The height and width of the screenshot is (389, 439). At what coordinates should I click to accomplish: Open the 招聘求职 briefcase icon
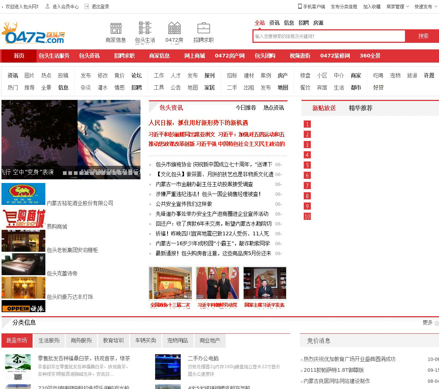coord(203,28)
